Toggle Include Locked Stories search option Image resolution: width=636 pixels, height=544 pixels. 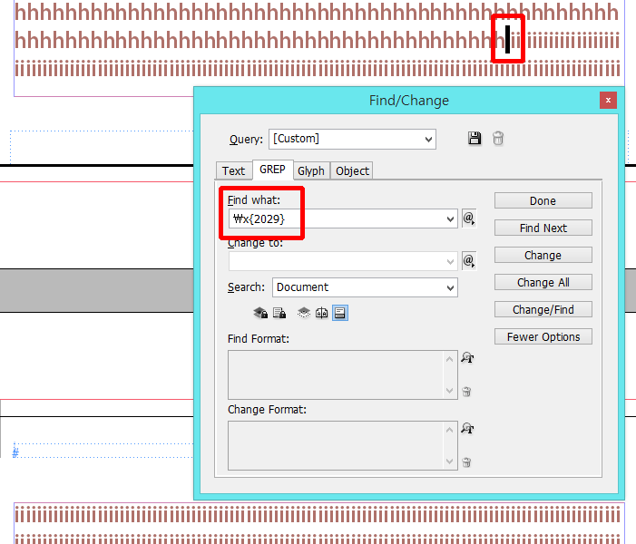coord(279,313)
